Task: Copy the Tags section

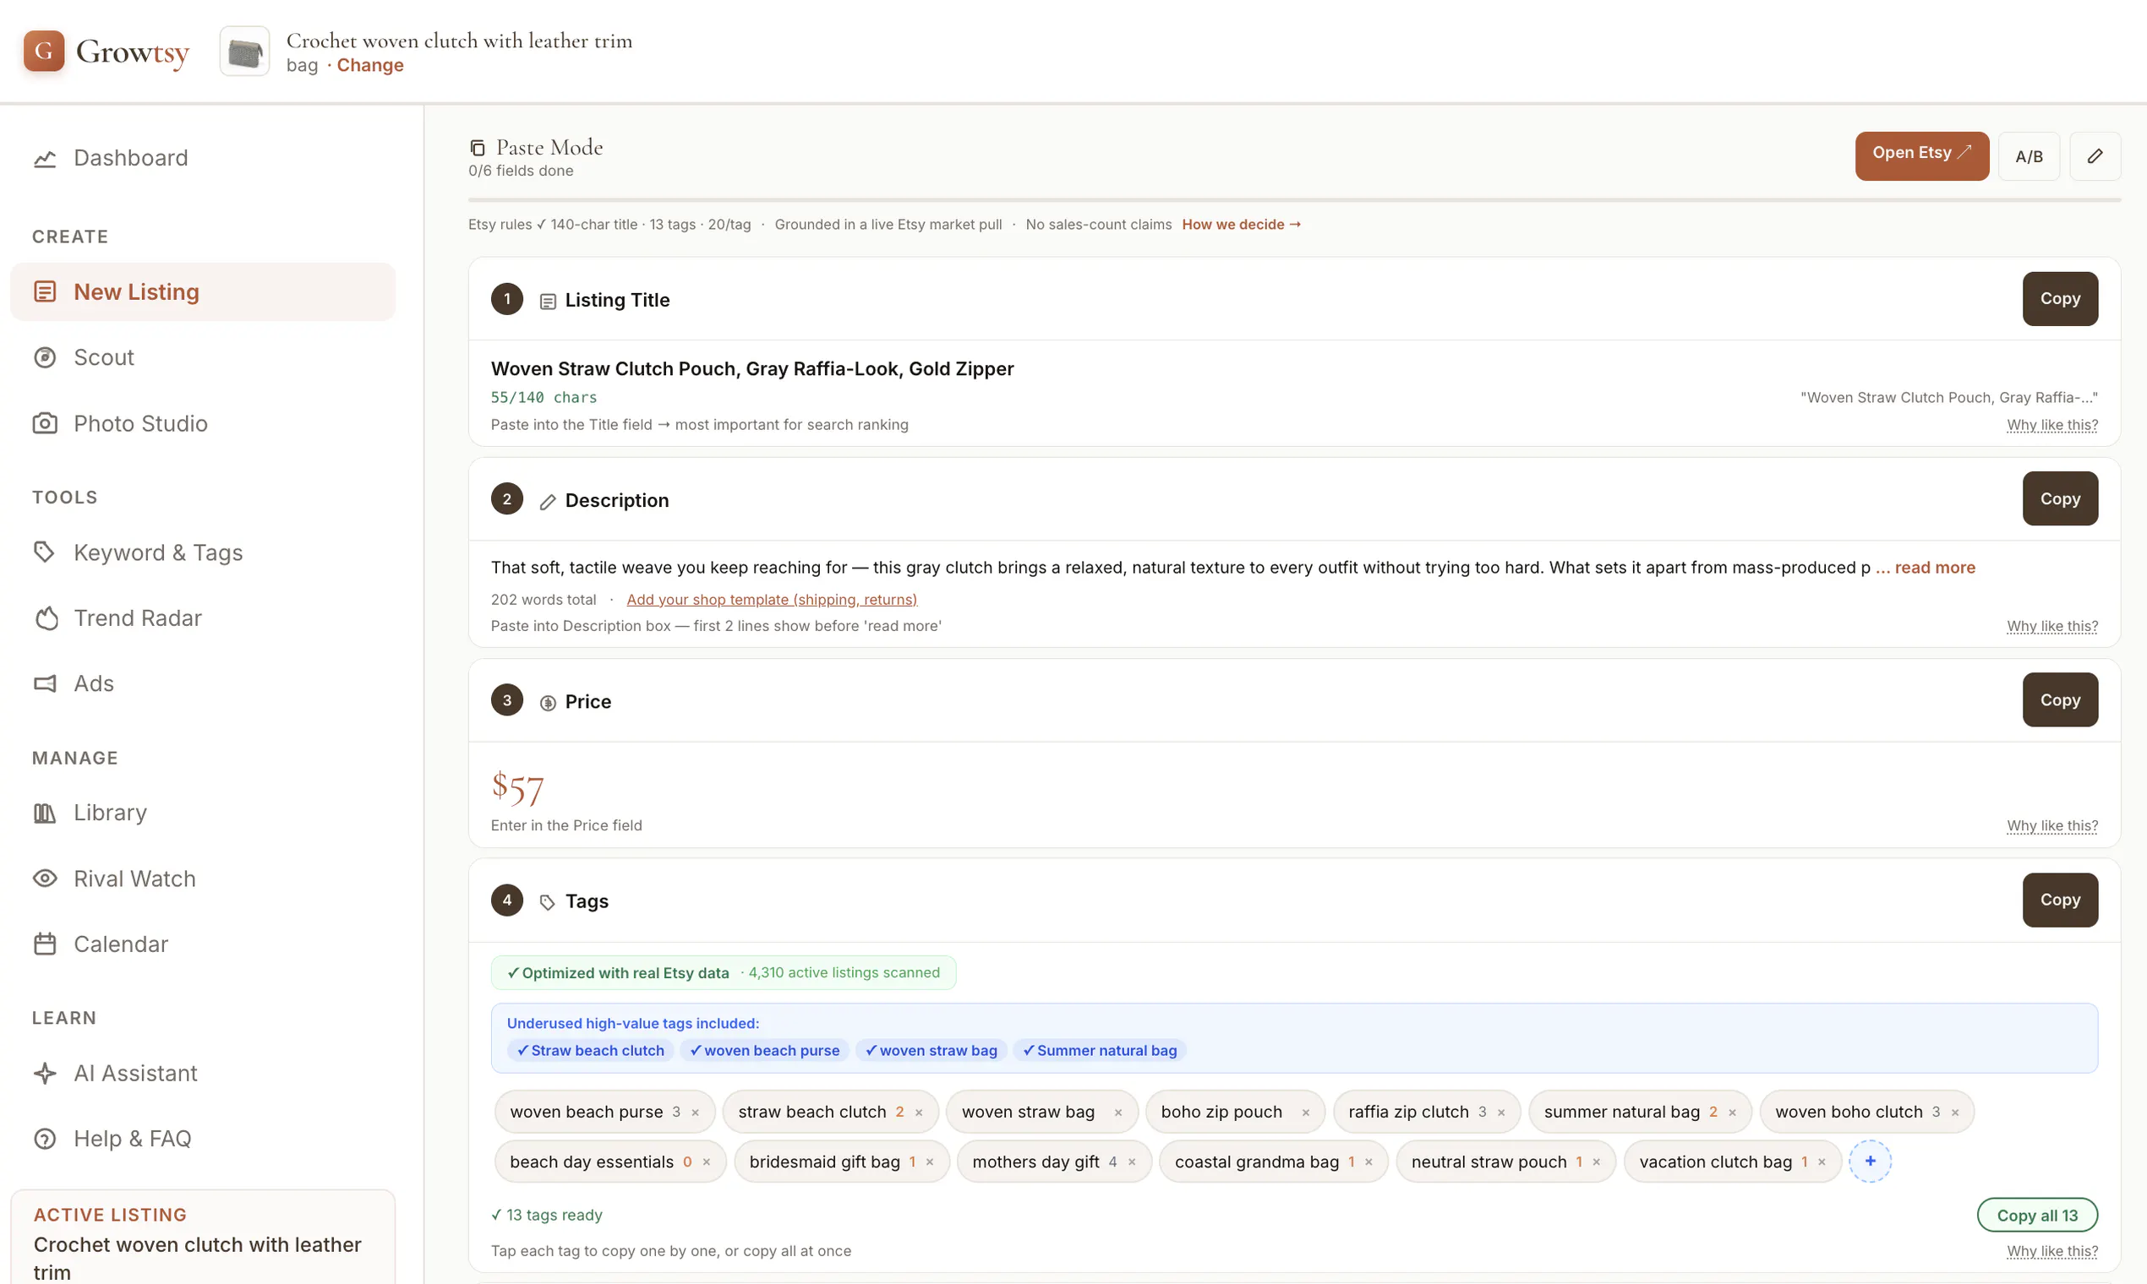Action: coord(2060,900)
